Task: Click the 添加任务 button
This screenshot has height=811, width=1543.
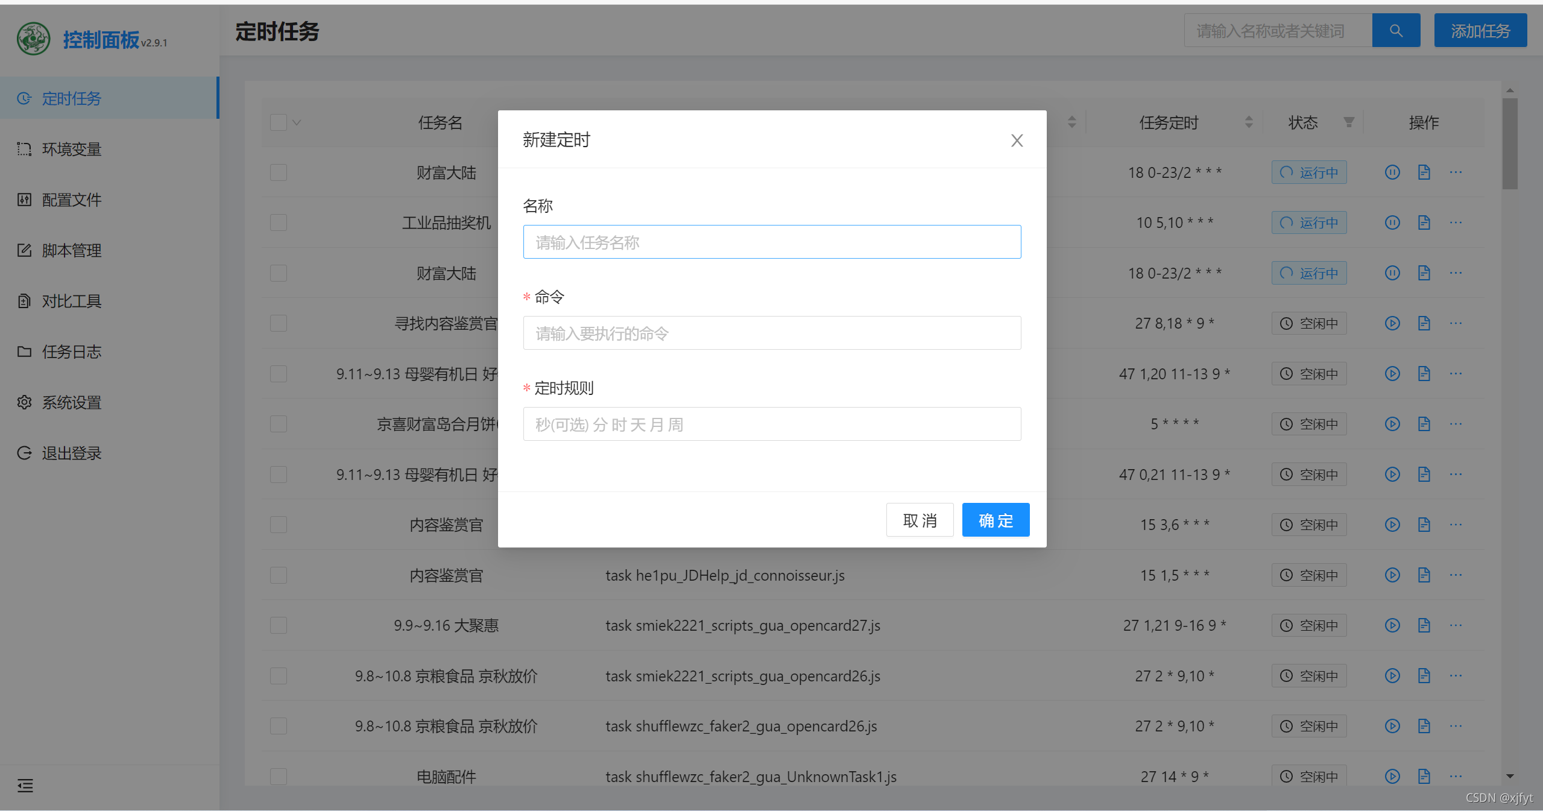Action: [1480, 31]
